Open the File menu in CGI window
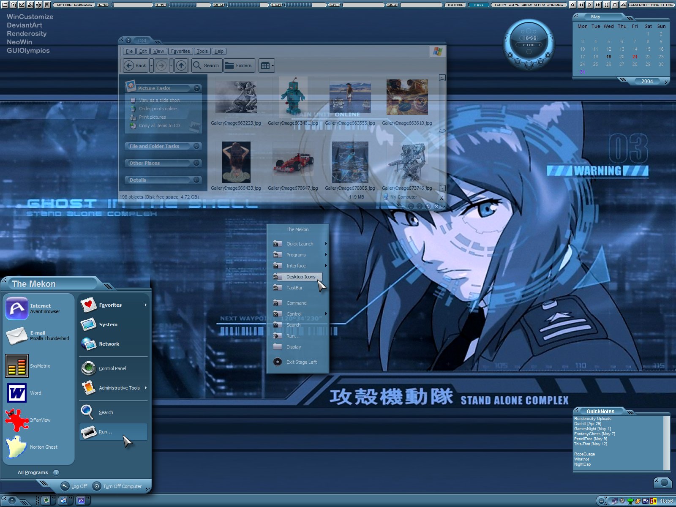 click(129, 51)
